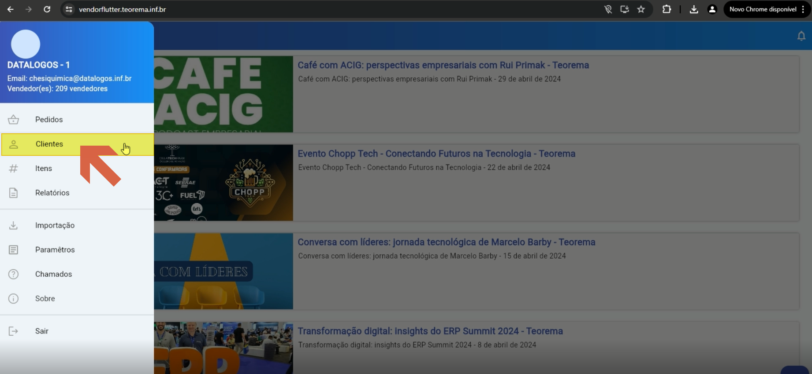Open the Chrome profile icon

712,9
